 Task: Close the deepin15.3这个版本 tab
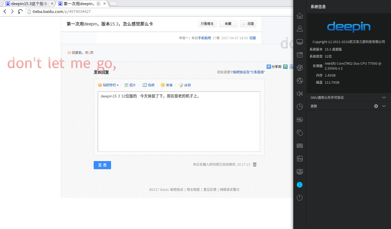tap(52, 4)
